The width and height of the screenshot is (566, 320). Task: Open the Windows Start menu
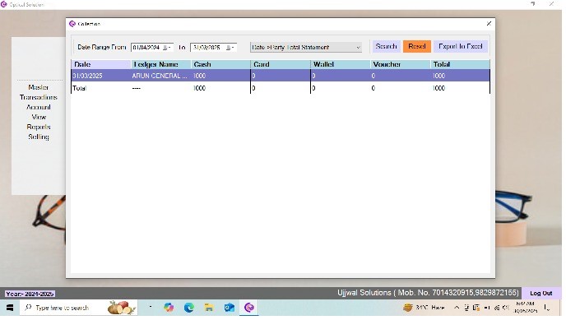(x=10, y=308)
